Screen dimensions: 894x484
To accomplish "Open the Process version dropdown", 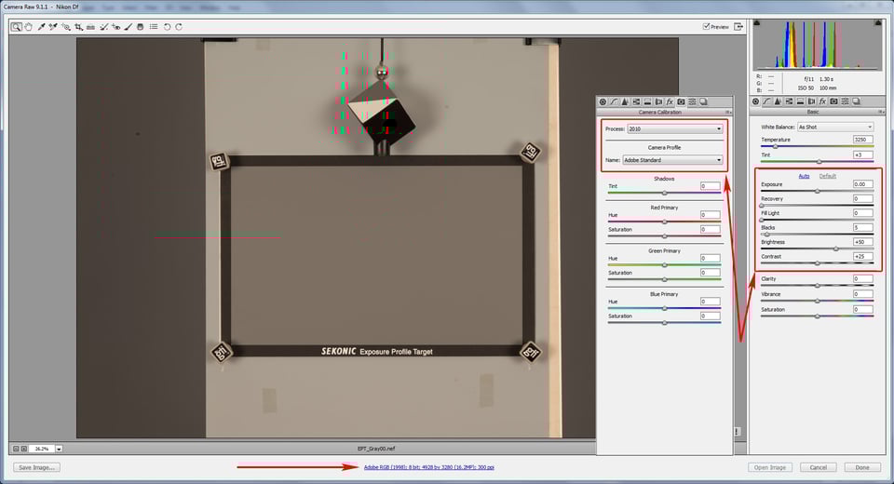I will [x=675, y=128].
